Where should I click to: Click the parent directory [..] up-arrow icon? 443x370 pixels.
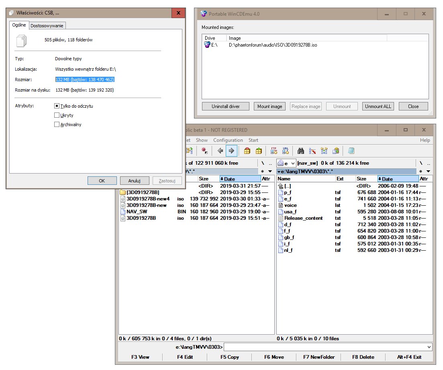(281, 186)
